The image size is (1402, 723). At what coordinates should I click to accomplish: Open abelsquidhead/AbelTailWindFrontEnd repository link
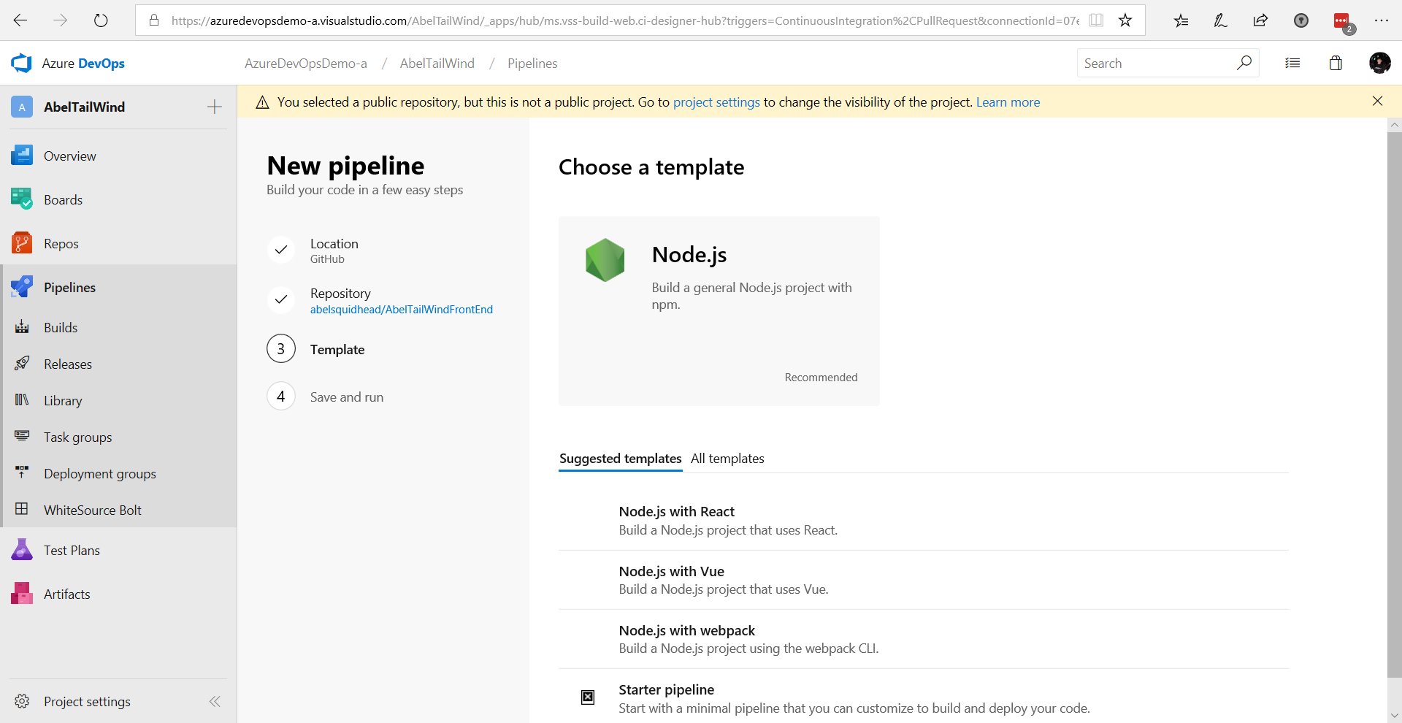pyautogui.click(x=402, y=310)
